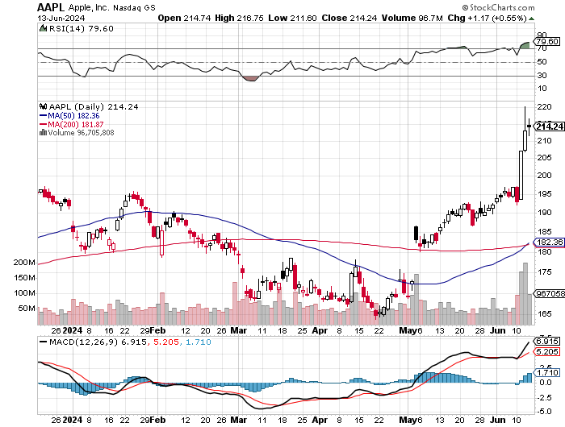565x427 pixels.
Task: Click the 5.205 signal line axis tag
Action: tap(547, 352)
